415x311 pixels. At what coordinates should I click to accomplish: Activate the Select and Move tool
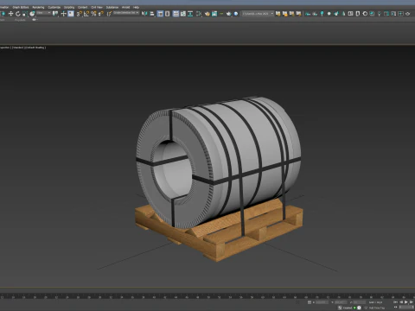tap(11, 14)
